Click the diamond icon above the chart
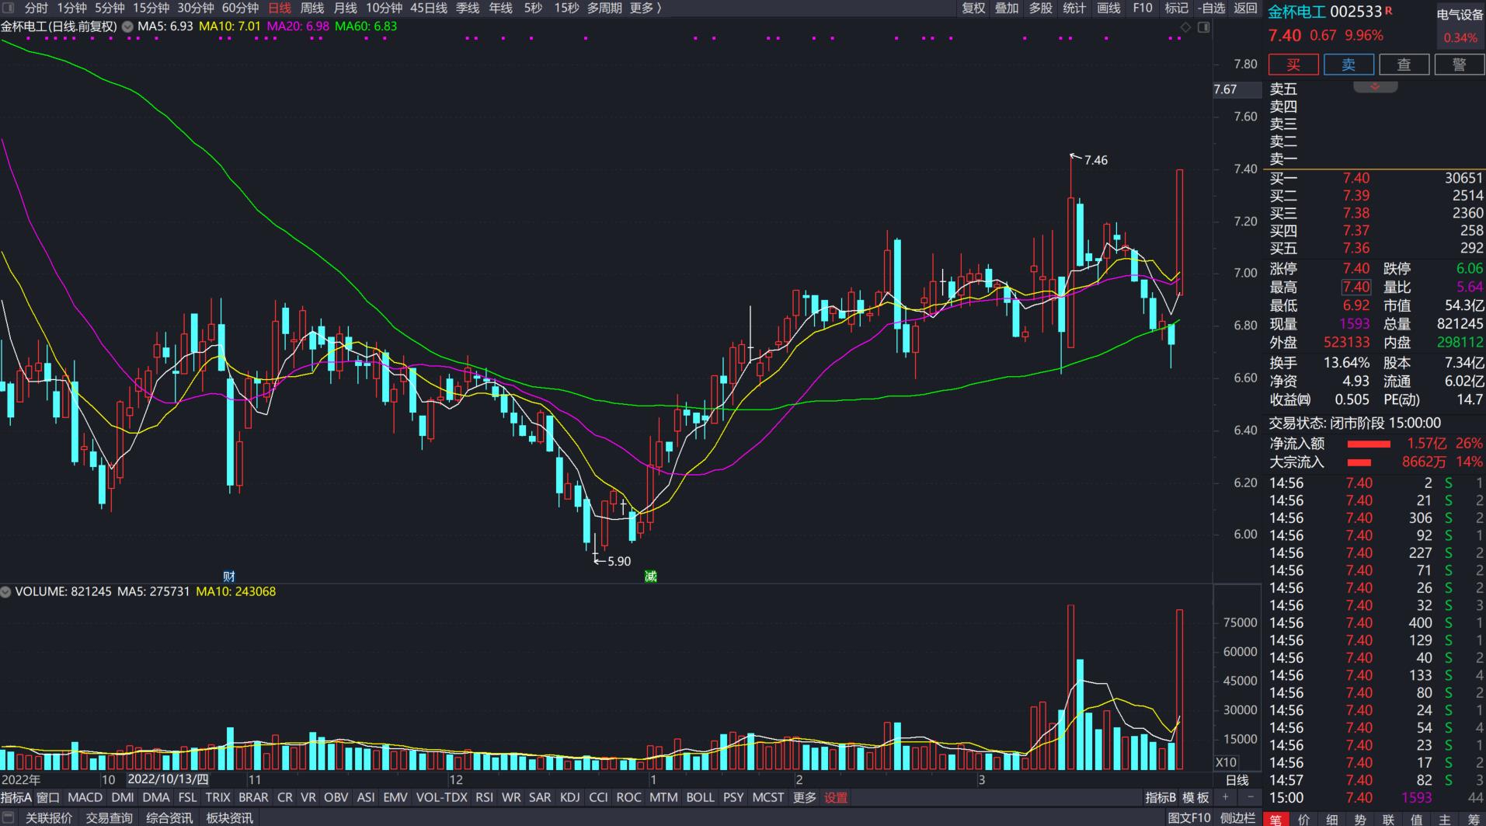 pyautogui.click(x=1185, y=27)
